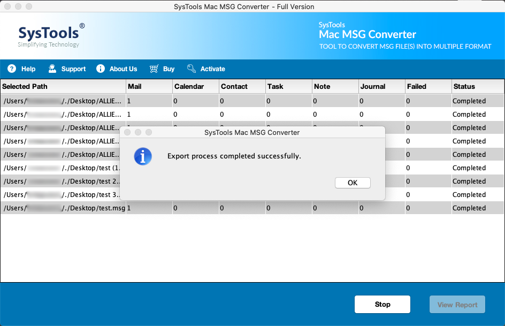Click the Stop button
This screenshot has width=505, height=326.
tap(382, 305)
